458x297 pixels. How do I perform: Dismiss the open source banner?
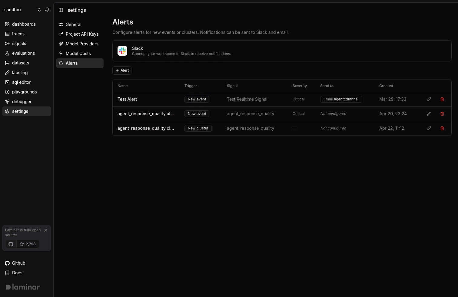(x=46, y=230)
